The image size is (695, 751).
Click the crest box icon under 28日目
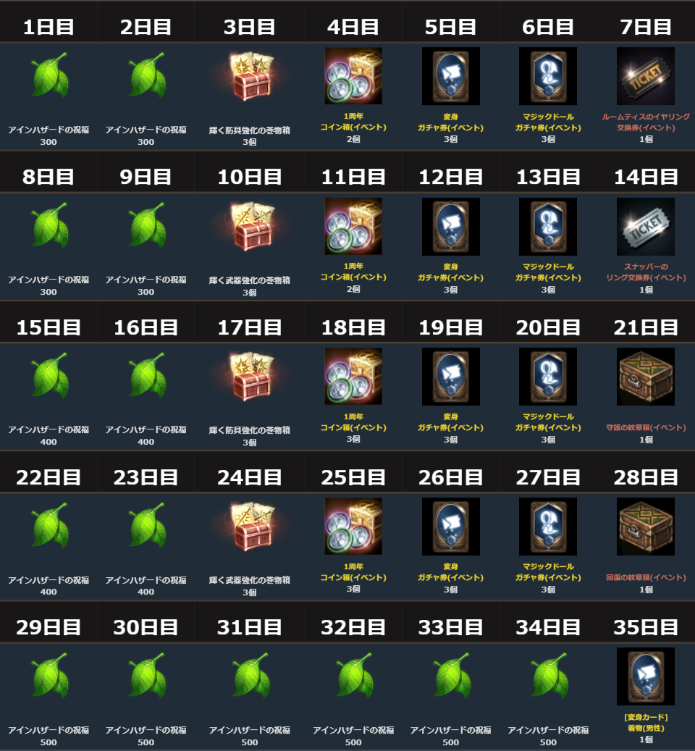click(645, 526)
